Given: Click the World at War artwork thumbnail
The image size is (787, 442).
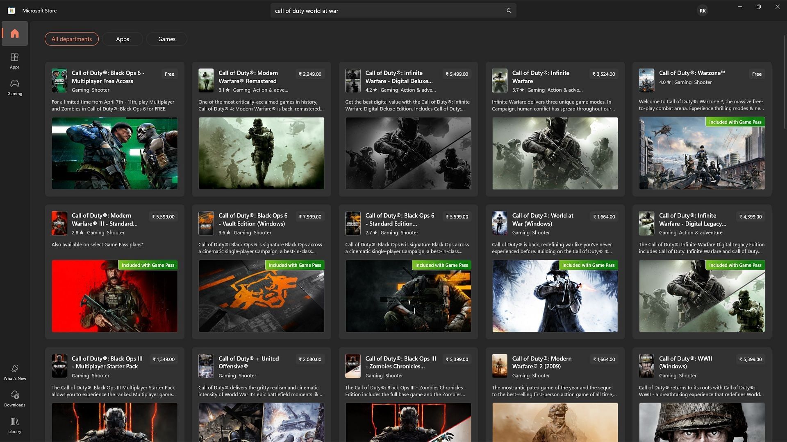Looking at the screenshot, I should pos(555,296).
